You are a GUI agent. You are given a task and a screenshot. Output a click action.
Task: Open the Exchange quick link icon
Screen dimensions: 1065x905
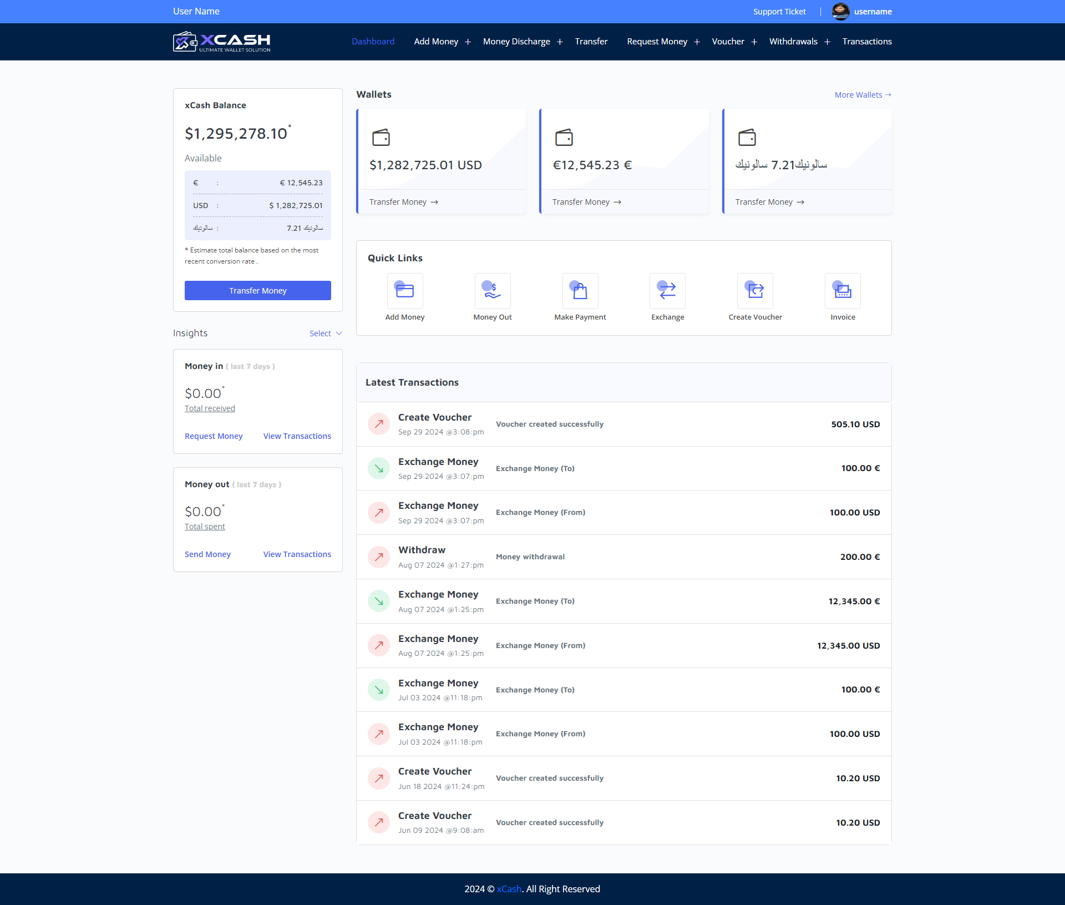pos(667,291)
